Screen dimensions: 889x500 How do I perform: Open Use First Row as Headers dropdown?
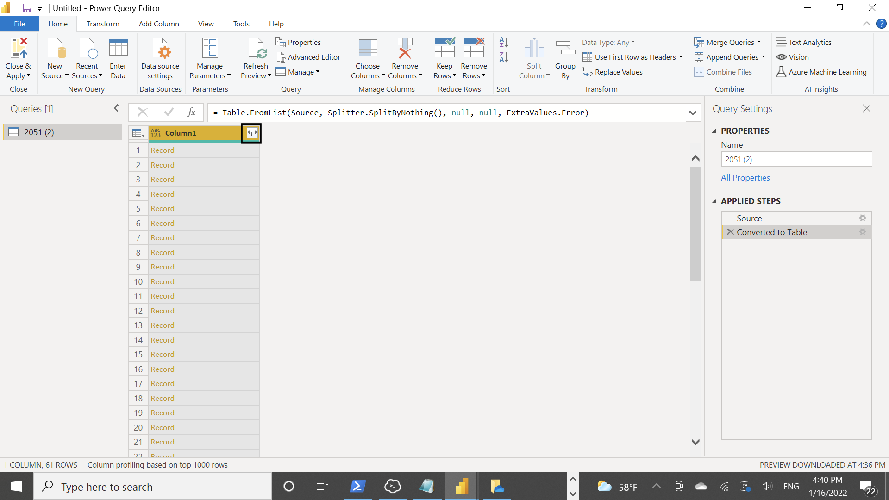pos(632,57)
